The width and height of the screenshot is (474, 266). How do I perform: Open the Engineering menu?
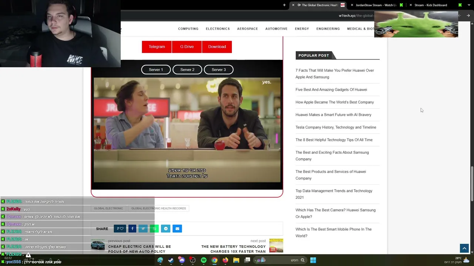tap(328, 29)
